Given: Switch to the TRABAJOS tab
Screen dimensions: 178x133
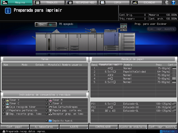Looking at the screenshot, I should pyautogui.click(x=49, y=2).
